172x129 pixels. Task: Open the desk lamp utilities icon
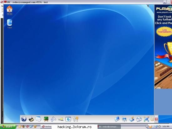click(61, 119)
